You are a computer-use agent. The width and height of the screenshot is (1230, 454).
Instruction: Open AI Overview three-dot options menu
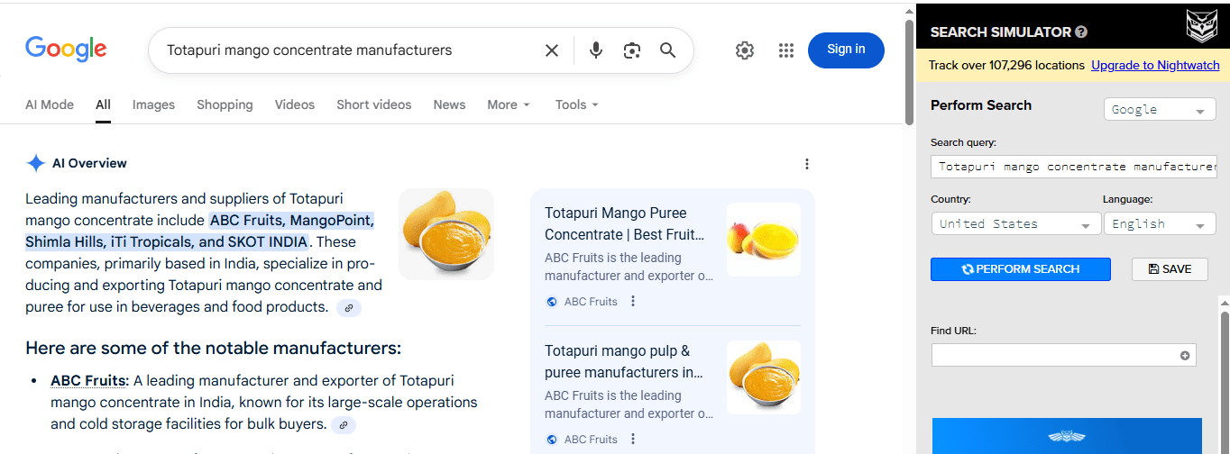tap(806, 164)
